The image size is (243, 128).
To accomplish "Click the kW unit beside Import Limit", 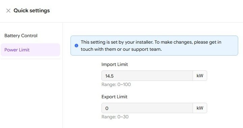I will tap(200, 76).
